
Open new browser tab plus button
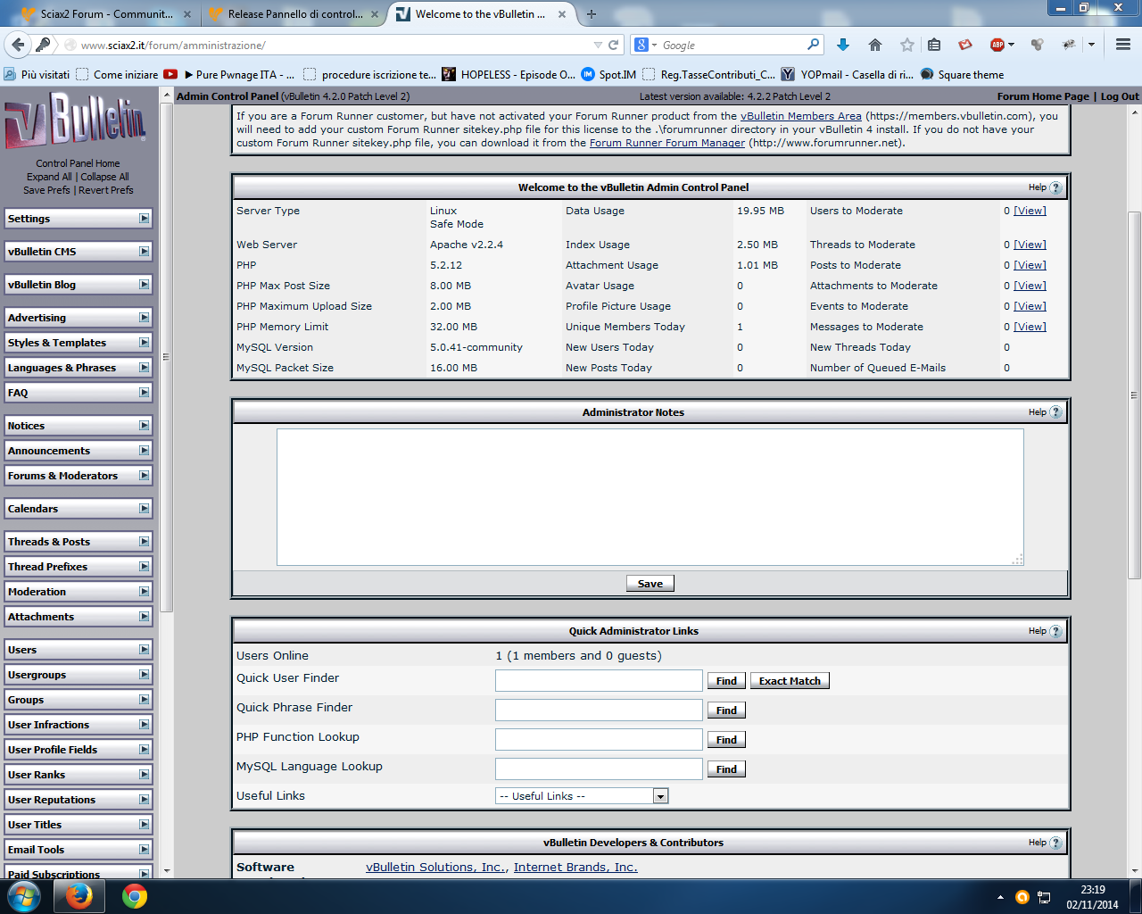coord(591,14)
